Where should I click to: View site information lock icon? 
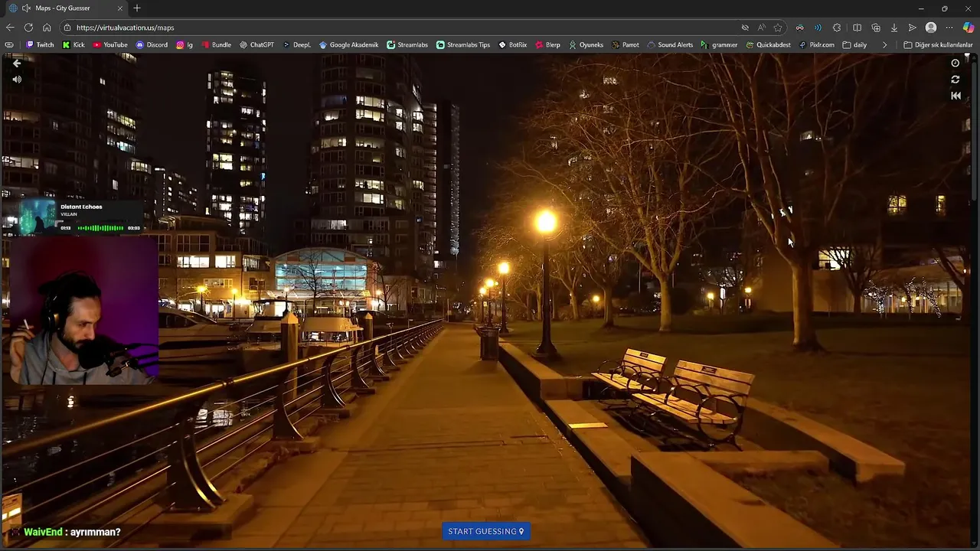(x=67, y=28)
